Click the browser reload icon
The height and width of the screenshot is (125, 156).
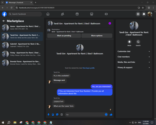click(x=12, y=8)
